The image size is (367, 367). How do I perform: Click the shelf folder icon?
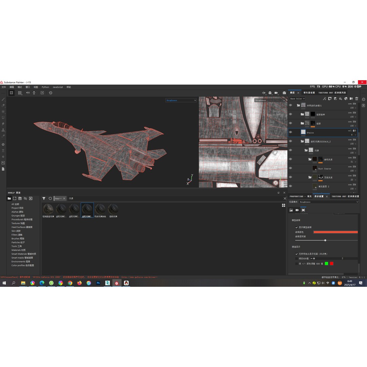pyautogui.click(x=9, y=198)
